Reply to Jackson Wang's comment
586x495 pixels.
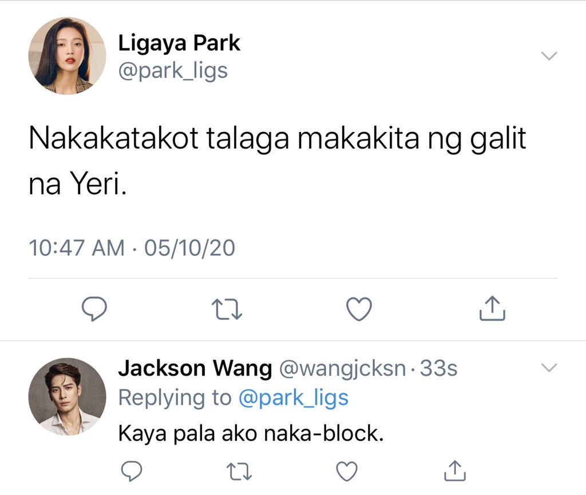(132, 471)
